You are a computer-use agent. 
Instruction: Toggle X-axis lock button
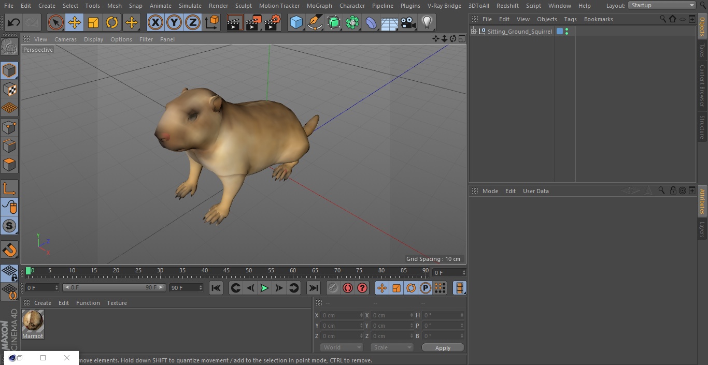click(155, 23)
